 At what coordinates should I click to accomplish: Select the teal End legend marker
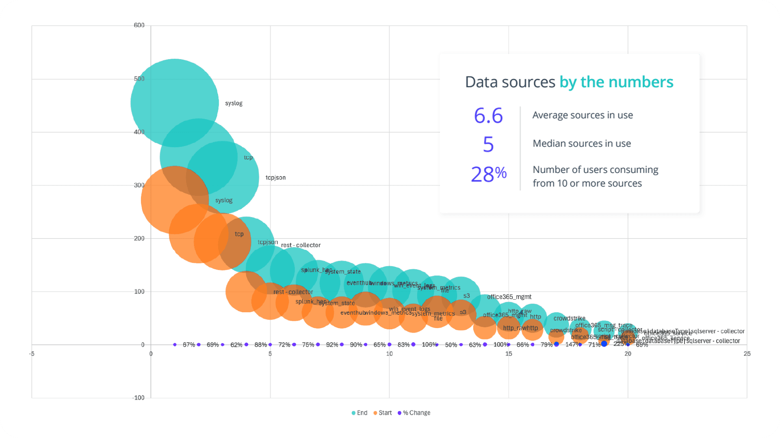coord(353,412)
